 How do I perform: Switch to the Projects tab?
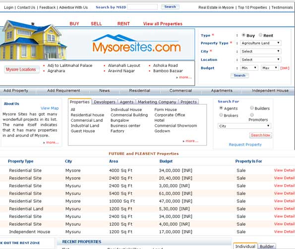click(188, 102)
